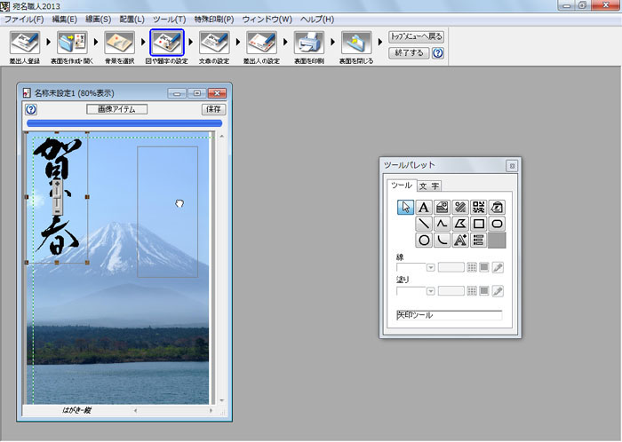Open the 特殊印刷(P) menu
This screenshot has width=622, height=442.
coord(214,19)
